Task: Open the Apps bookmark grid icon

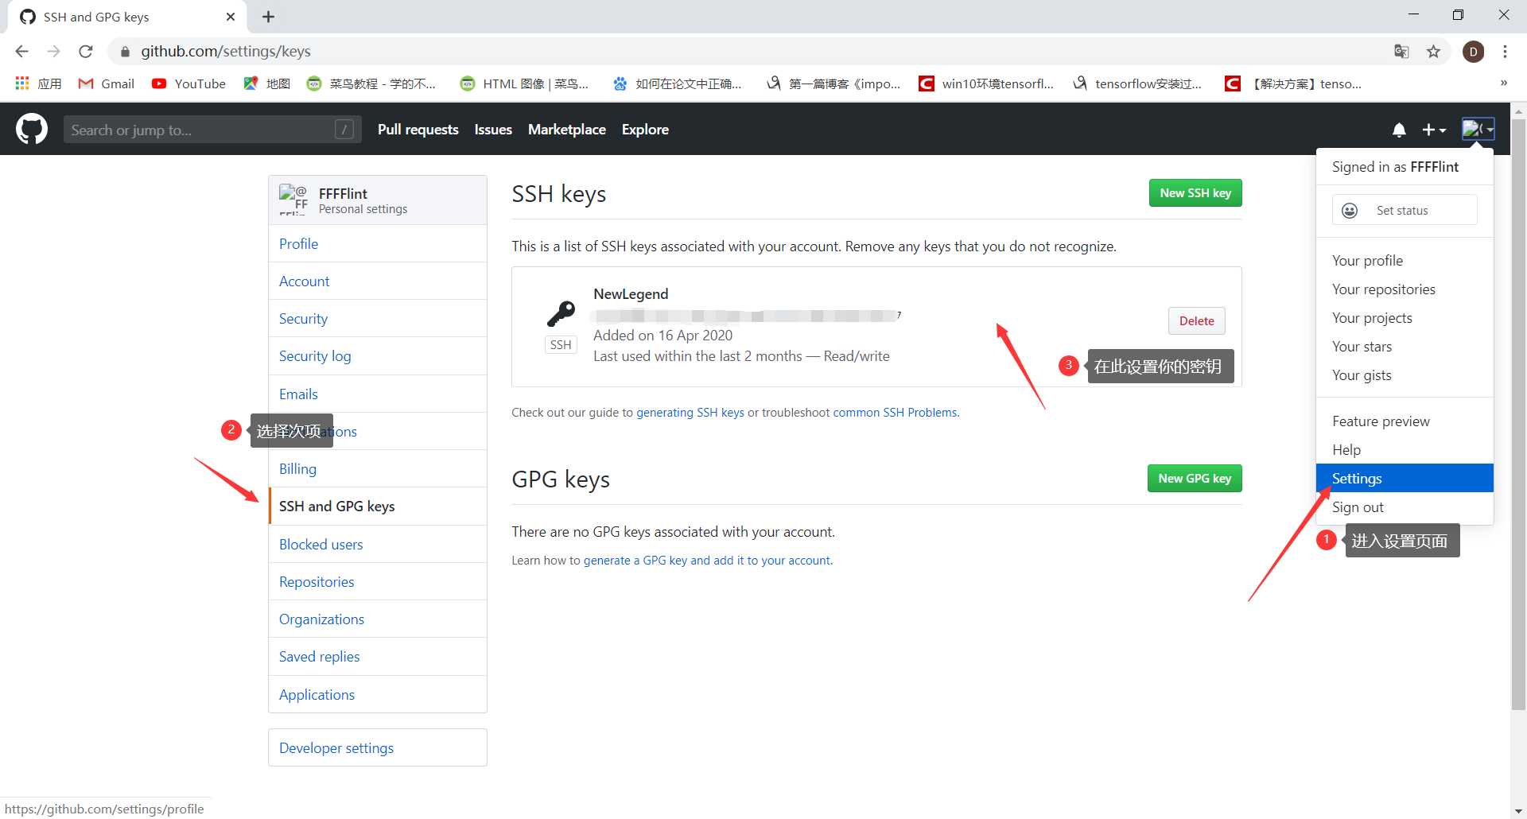Action: pos(37,83)
